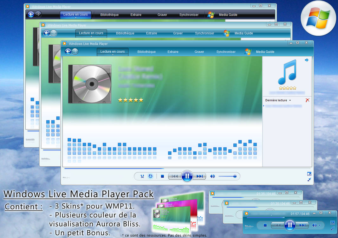
Task: Pause playback in the dark blue mini player
Action: pyautogui.click(x=290, y=225)
